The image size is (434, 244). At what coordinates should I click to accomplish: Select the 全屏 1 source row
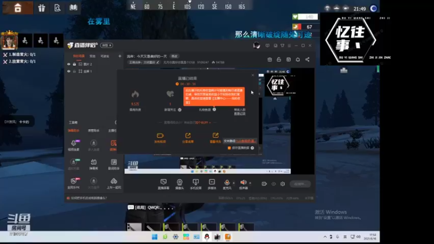click(93, 72)
